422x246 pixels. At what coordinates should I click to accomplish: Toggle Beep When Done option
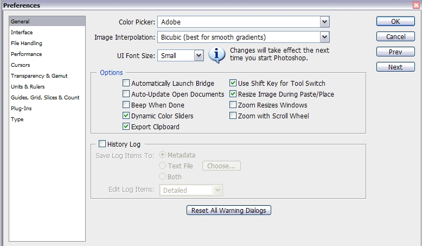point(126,105)
